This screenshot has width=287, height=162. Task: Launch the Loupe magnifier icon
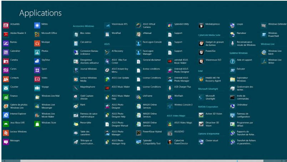tap(232, 25)
